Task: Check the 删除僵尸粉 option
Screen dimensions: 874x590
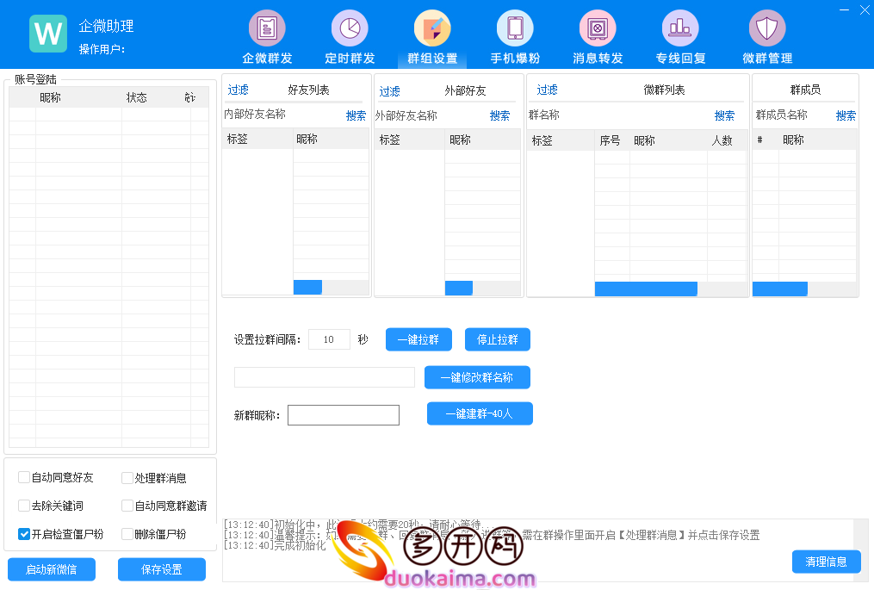Action: pos(127,534)
